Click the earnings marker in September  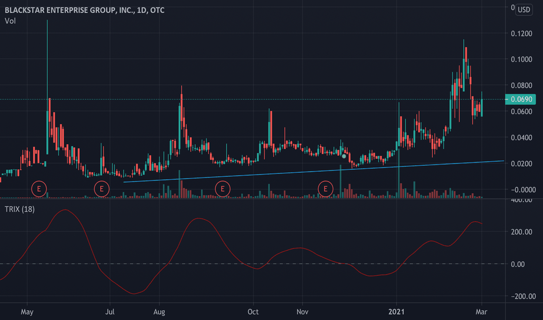223,189
